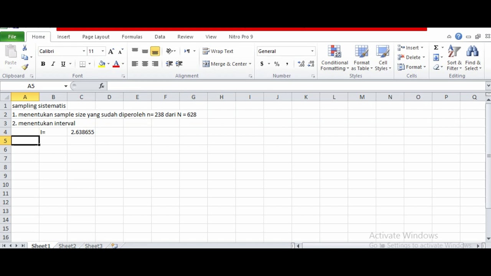
Task: Click the AutoSum sigma icon
Action: (436, 48)
